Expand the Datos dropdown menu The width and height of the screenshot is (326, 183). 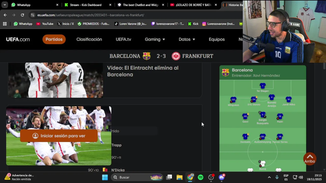[x=187, y=39]
